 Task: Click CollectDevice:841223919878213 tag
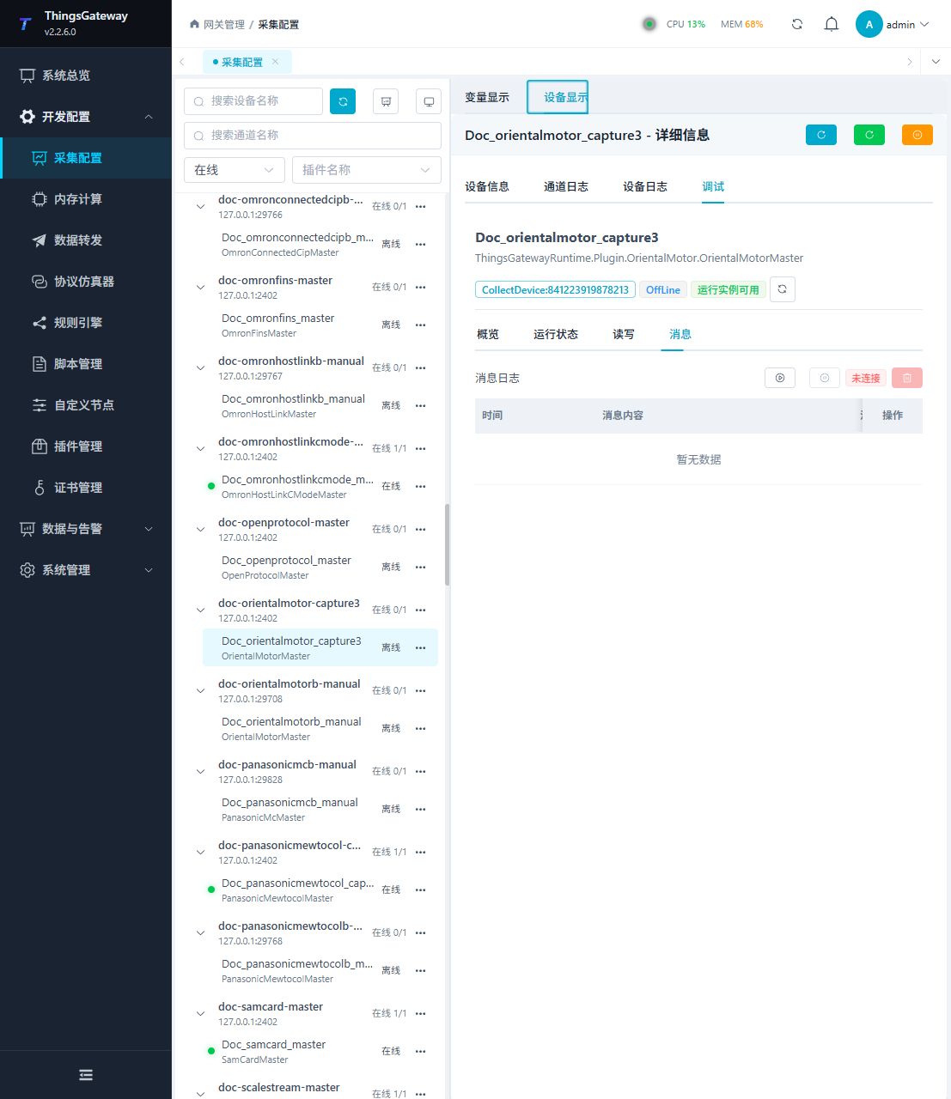555,289
